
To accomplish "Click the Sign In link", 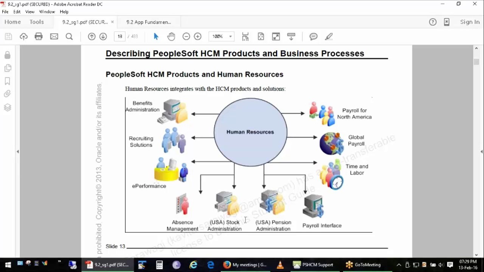I will tap(470, 22).
